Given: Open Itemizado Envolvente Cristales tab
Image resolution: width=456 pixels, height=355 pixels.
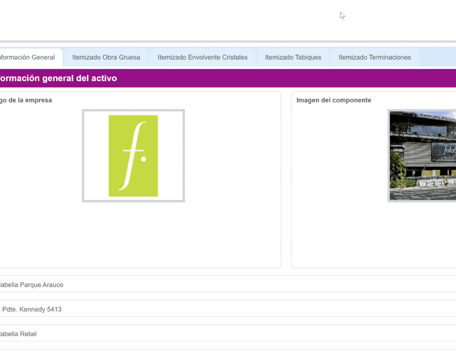Looking at the screenshot, I should click(x=203, y=57).
